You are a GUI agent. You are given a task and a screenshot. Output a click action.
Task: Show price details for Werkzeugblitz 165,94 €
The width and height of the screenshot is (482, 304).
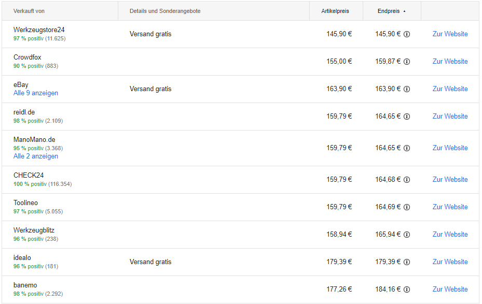tap(406, 235)
